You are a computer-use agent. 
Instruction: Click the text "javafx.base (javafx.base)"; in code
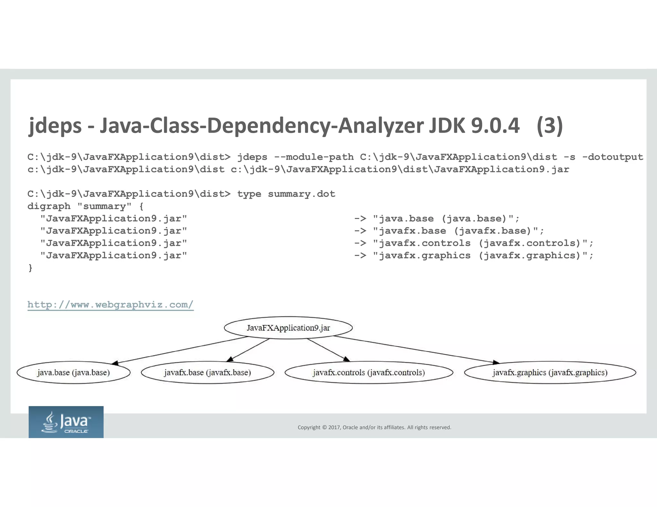point(458,231)
